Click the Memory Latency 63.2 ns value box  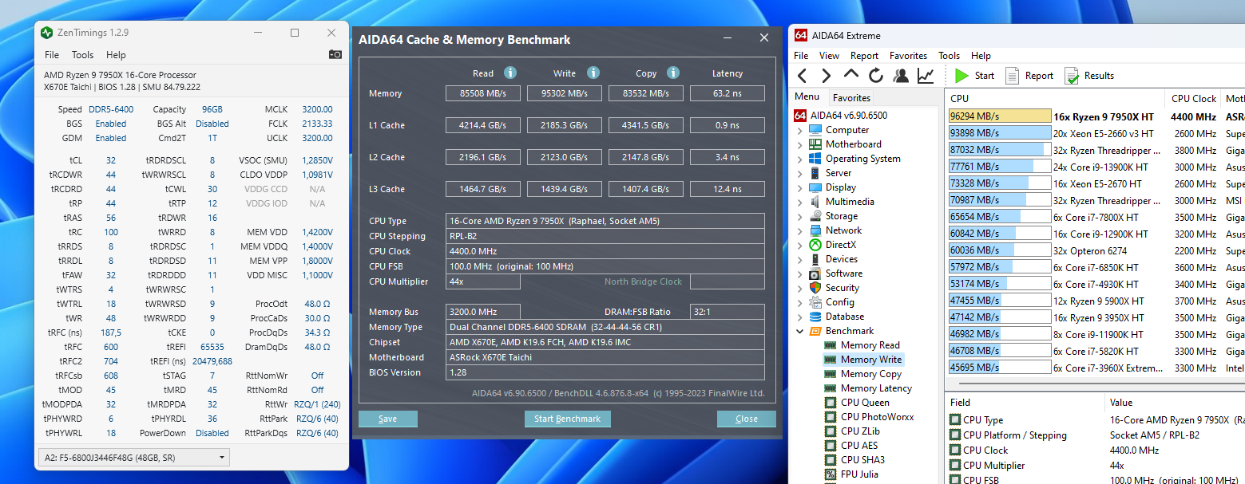click(728, 93)
